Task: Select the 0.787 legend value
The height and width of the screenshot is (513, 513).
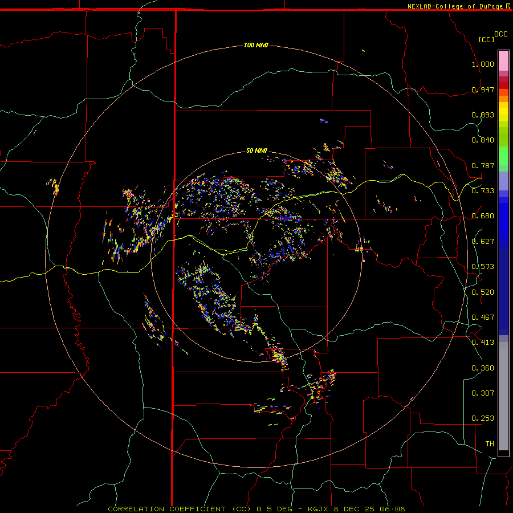Action: [483, 165]
